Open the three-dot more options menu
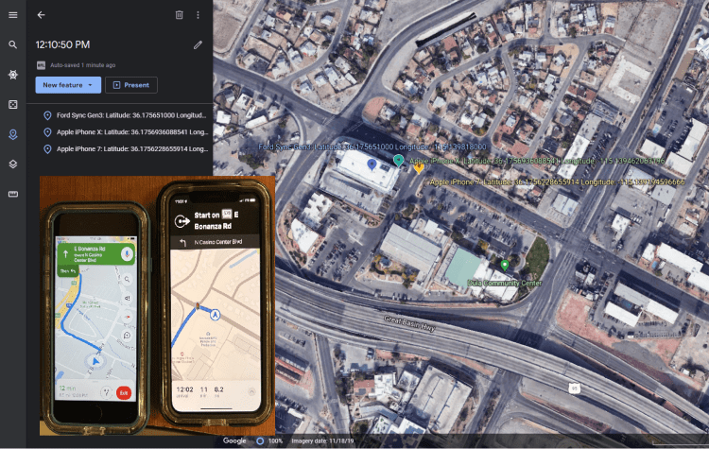Screen dimensions: 709x449 coord(198,15)
